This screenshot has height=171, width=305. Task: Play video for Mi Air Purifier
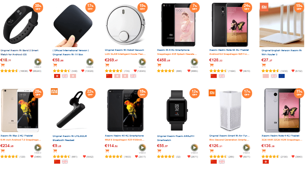click(x=246, y=148)
